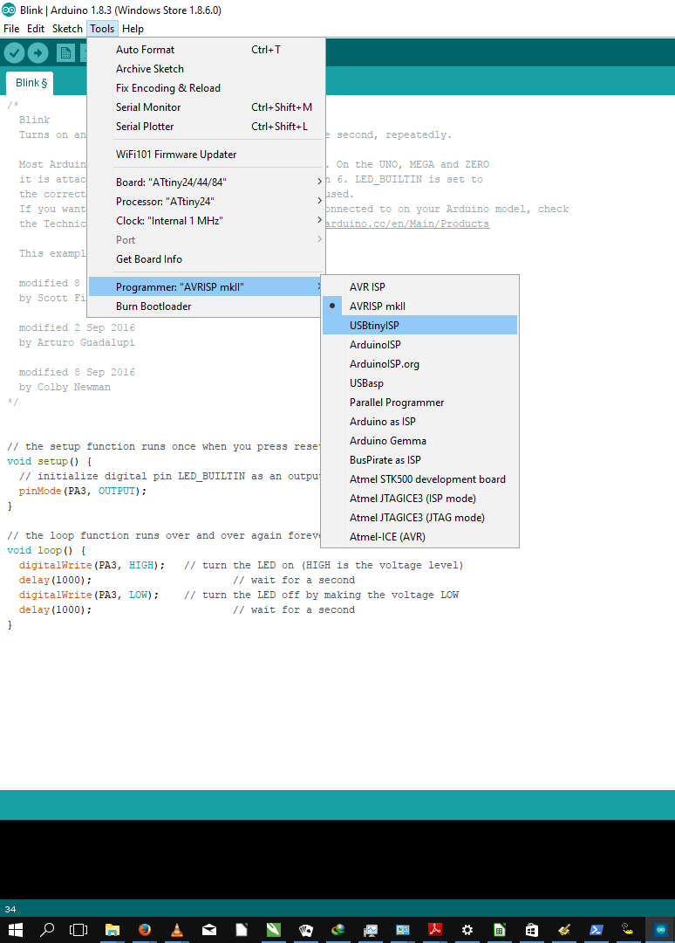Select AVR ISP programmer
The height and width of the screenshot is (943, 675).
(x=419, y=287)
